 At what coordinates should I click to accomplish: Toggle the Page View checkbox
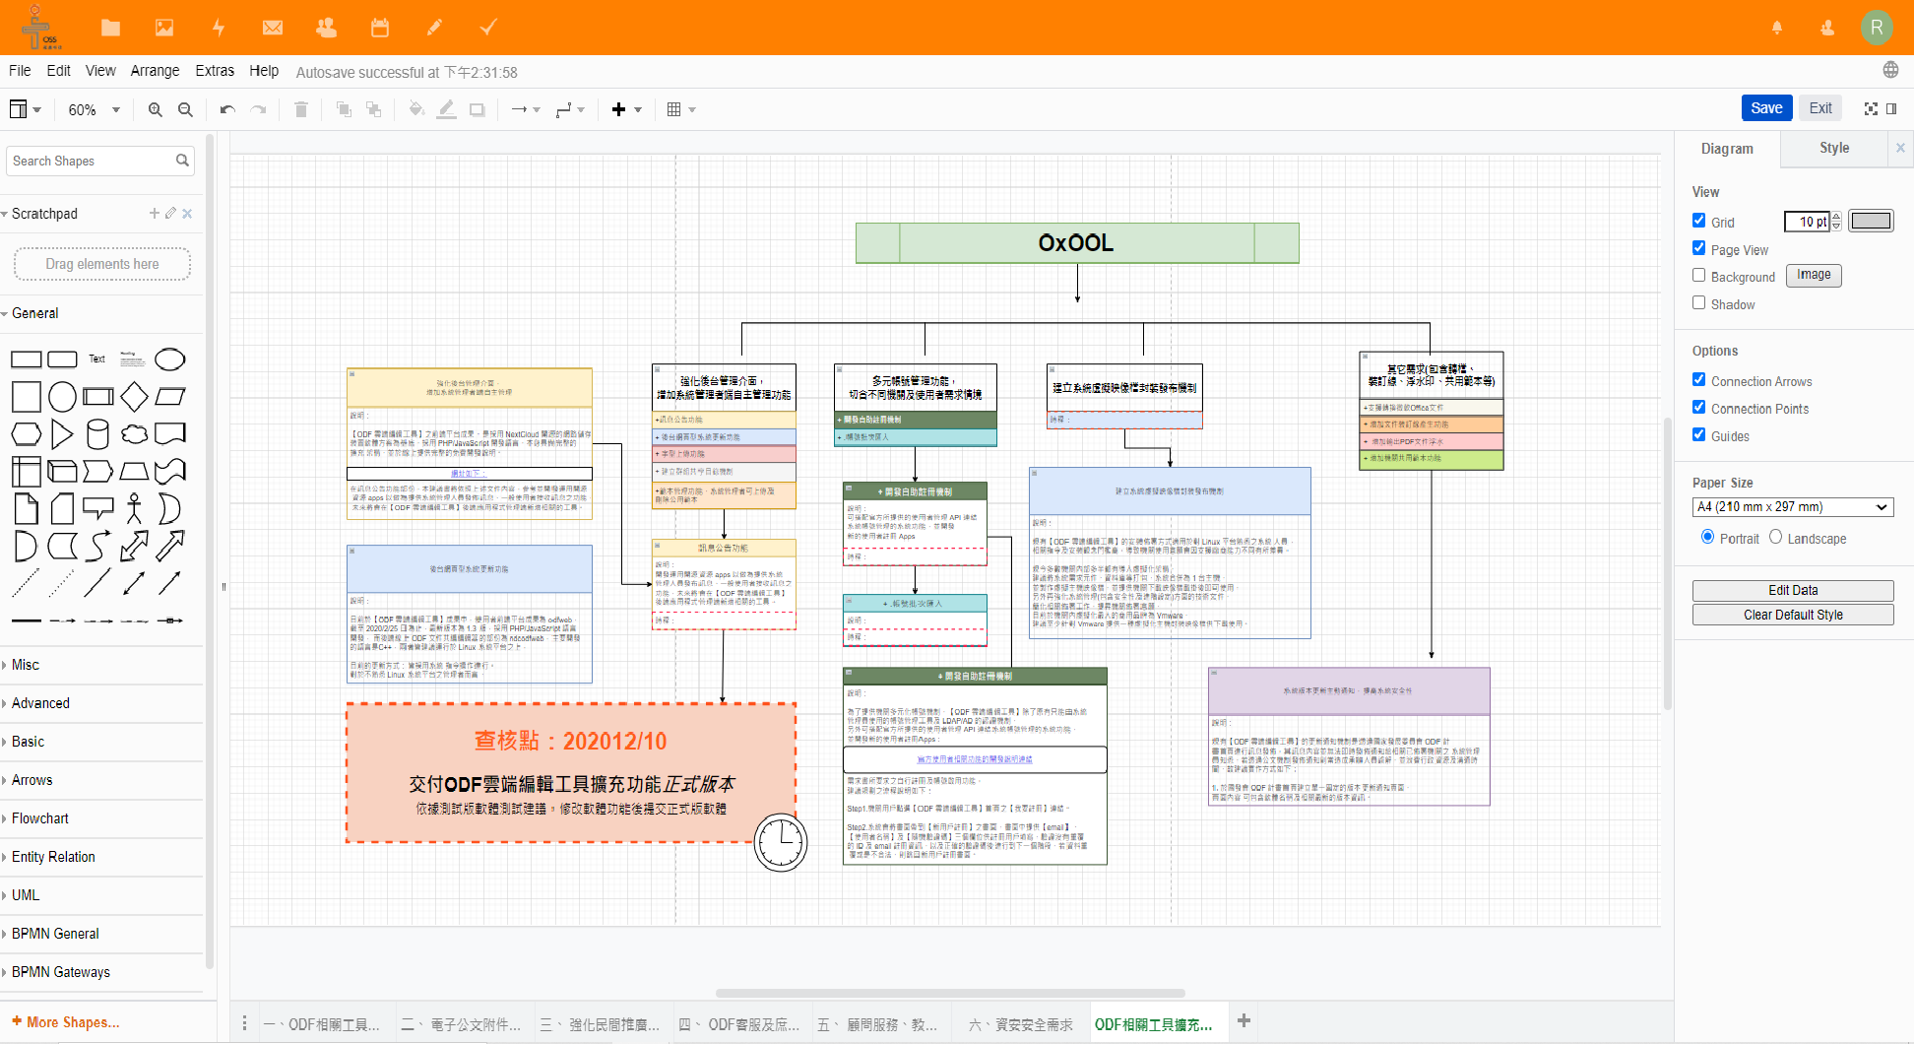click(x=1699, y=248)
